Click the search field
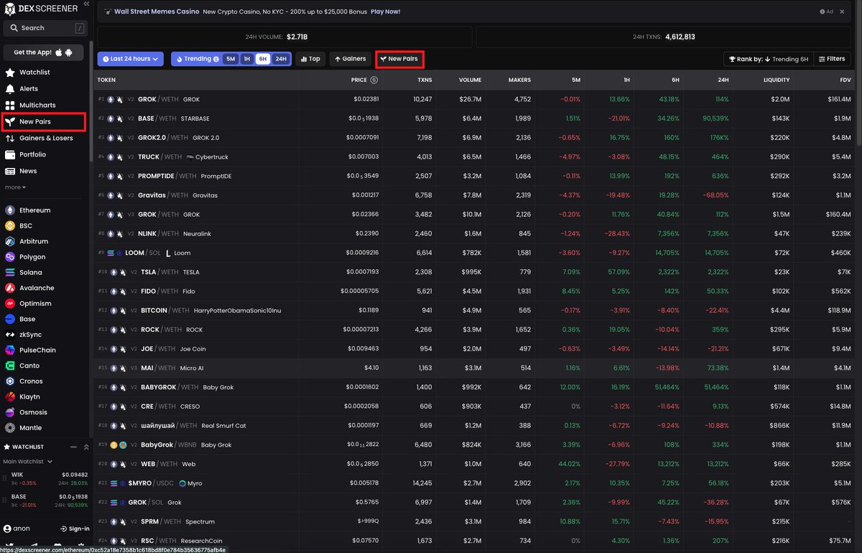862x553 pixels. click(45, 28)
